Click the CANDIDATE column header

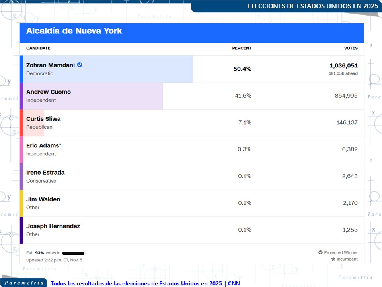point(38,48)
